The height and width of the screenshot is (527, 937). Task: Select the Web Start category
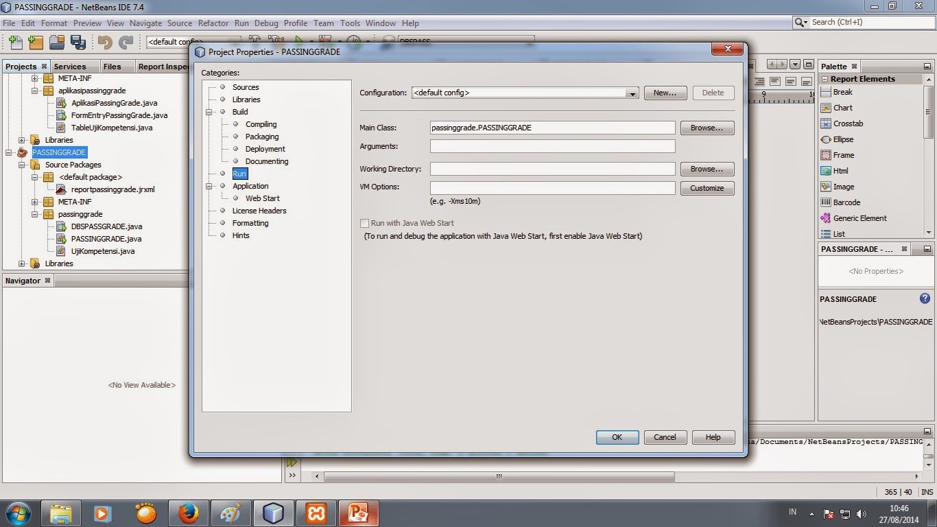click(x=263, y=198)
